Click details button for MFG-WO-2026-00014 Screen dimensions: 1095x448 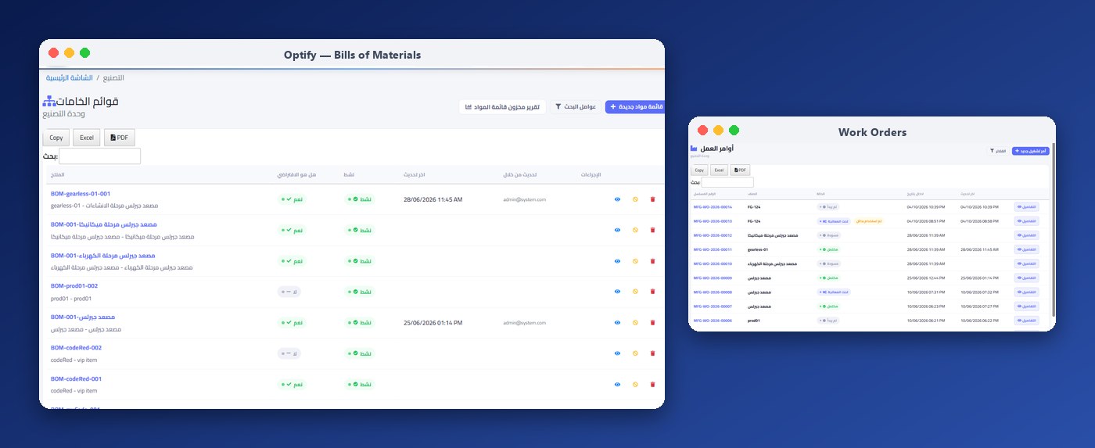click(1027, 206)
